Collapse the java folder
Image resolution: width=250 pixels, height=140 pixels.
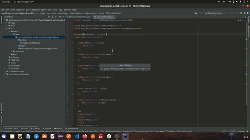(x=11, y=34)
